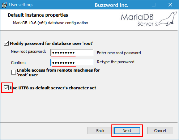Enable remote access for root user

[x=13, y=72]
